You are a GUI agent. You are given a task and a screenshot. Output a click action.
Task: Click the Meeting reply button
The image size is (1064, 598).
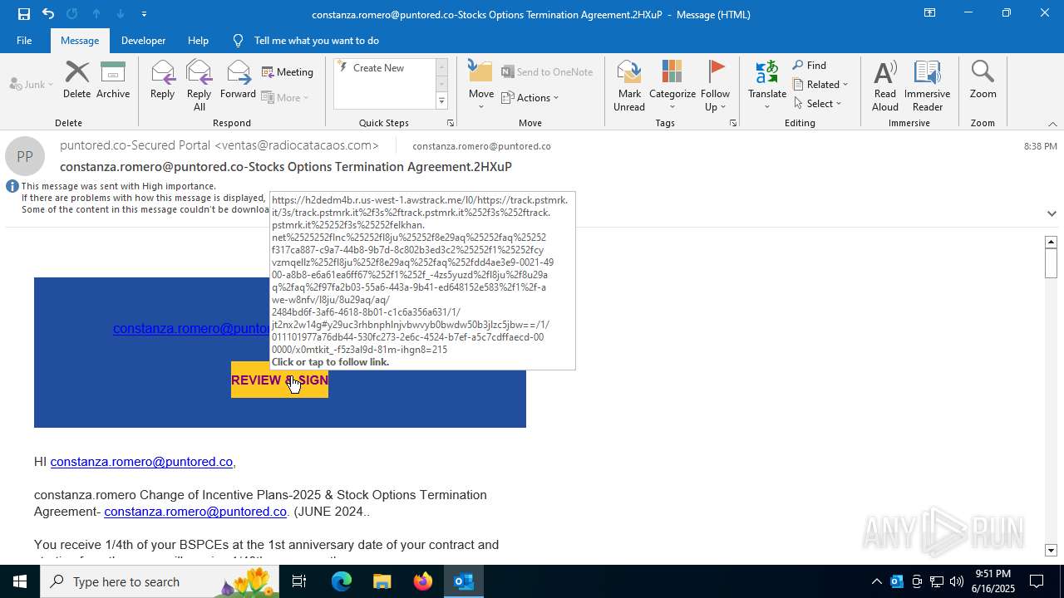tap(288, 72)
